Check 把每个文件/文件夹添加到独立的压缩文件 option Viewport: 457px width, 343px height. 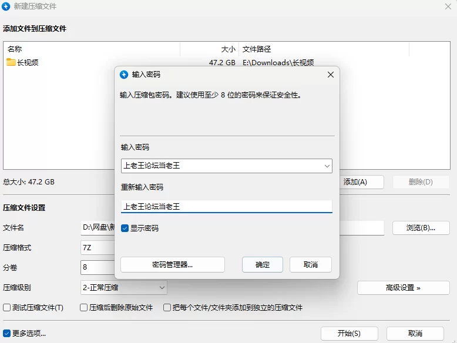pyautogui.click(x=167, y=307)
